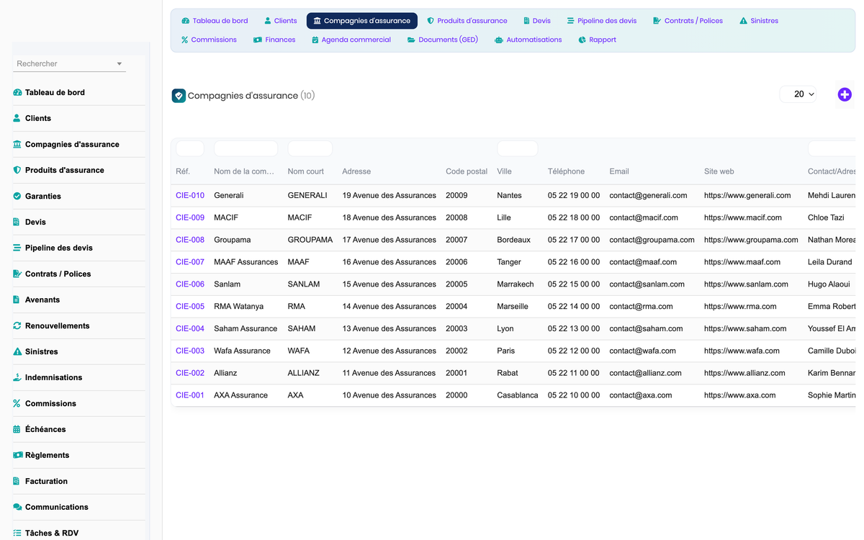864x540 pixels.
Task: Click the Réf. column filter field
Action: (190, 148)
